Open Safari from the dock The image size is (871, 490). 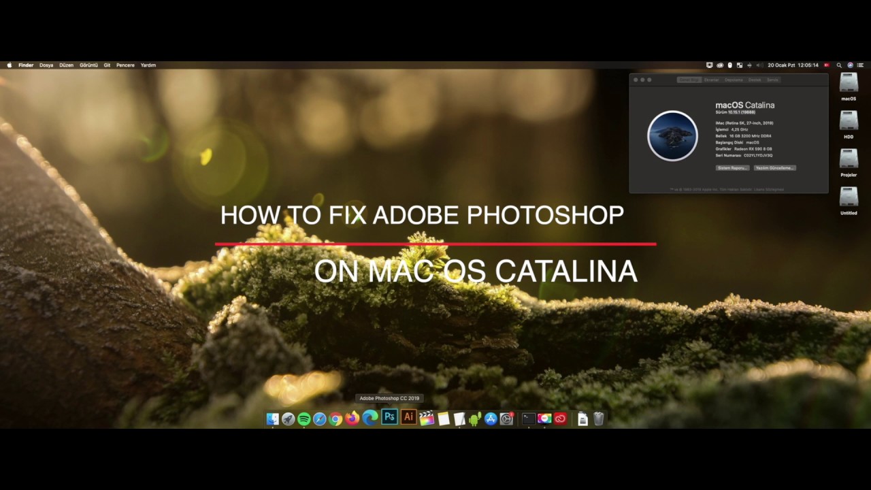point(320,419)
